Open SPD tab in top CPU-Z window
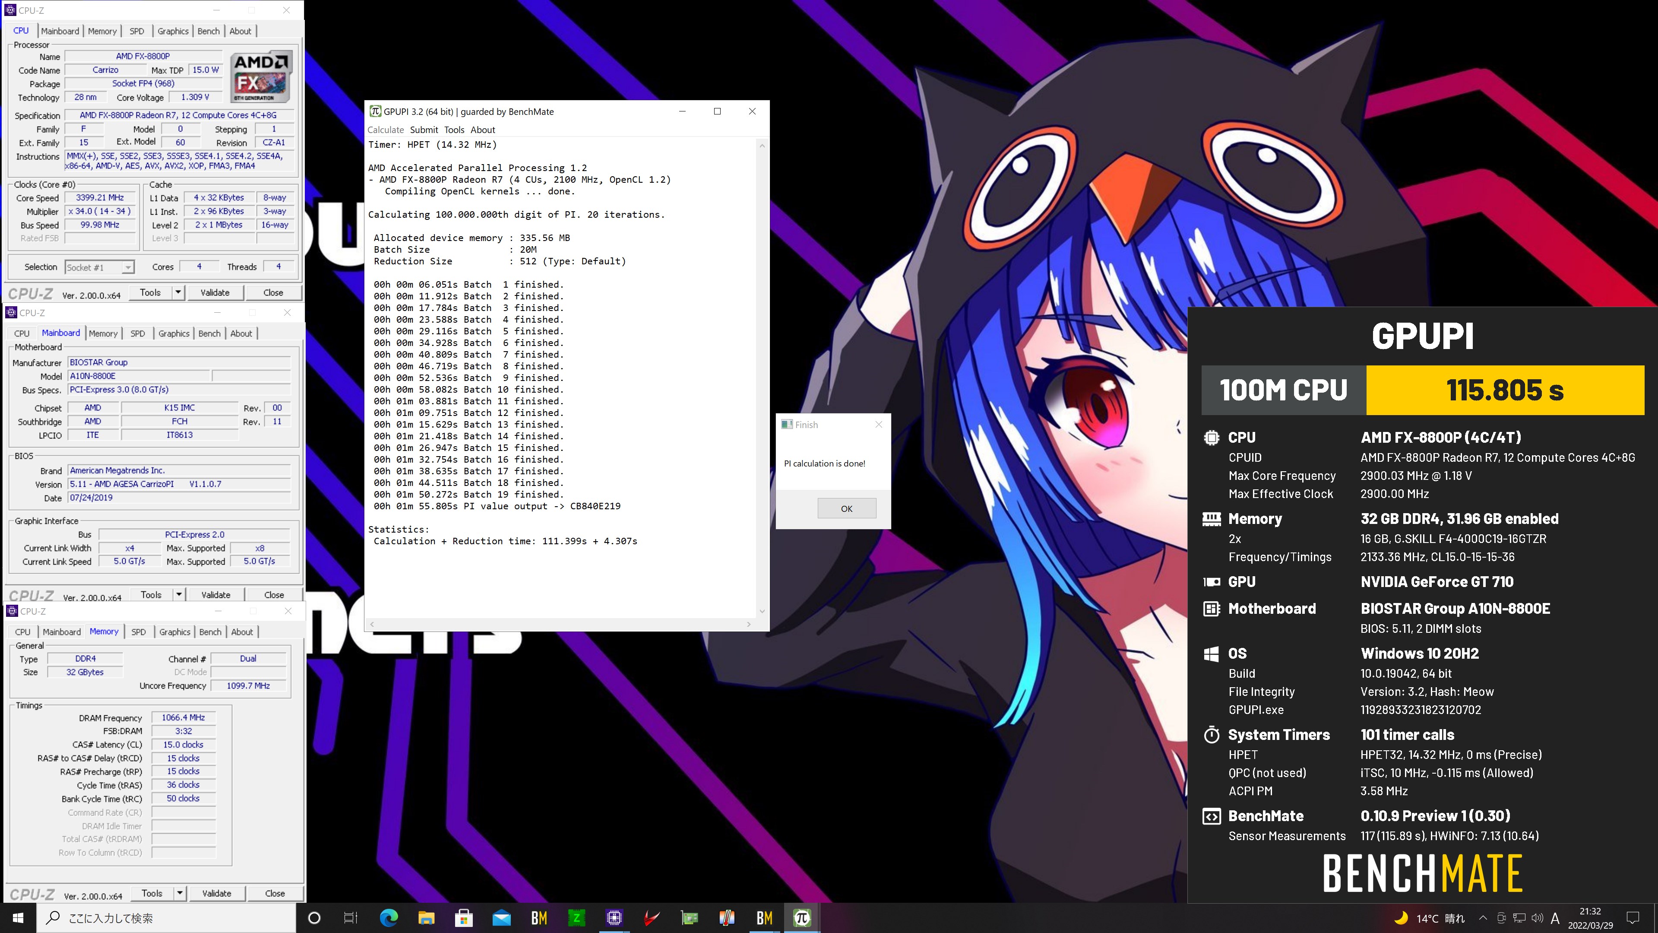The image size is (1658, 933). pos(136,31)
